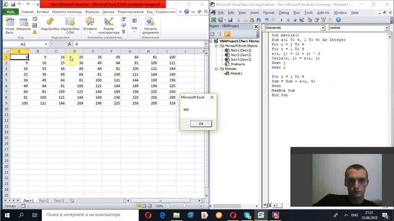The width and height of the screenshot is (394, 221).
Task: Switch to Normal view in Excel status bar
Action: (139, 206)
